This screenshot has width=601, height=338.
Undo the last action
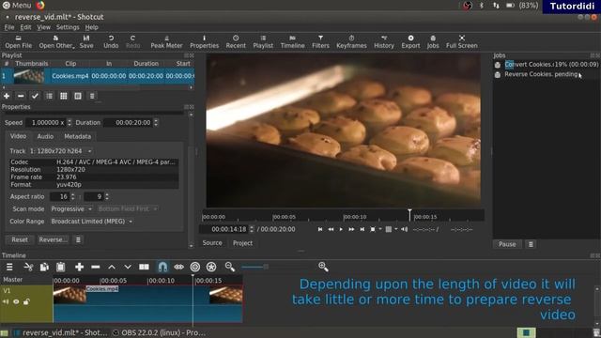point(111,41)
